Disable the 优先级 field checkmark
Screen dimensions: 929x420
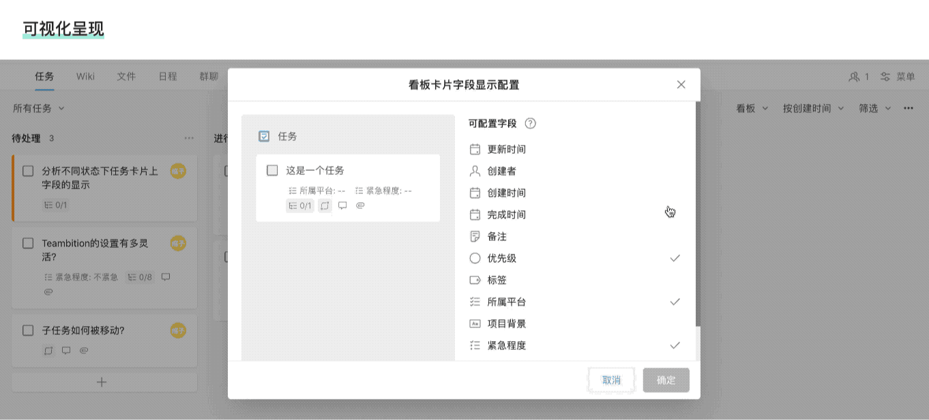(675, 259)
